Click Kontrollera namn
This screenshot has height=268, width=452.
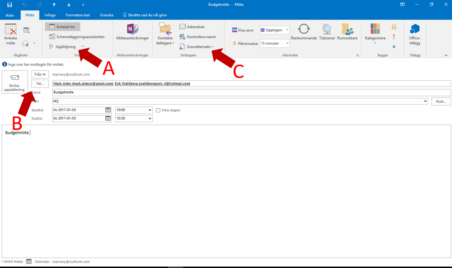(198, 37)
